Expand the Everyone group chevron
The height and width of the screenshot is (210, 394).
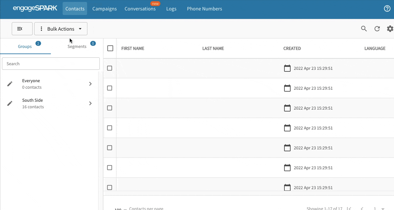point(90,84)
